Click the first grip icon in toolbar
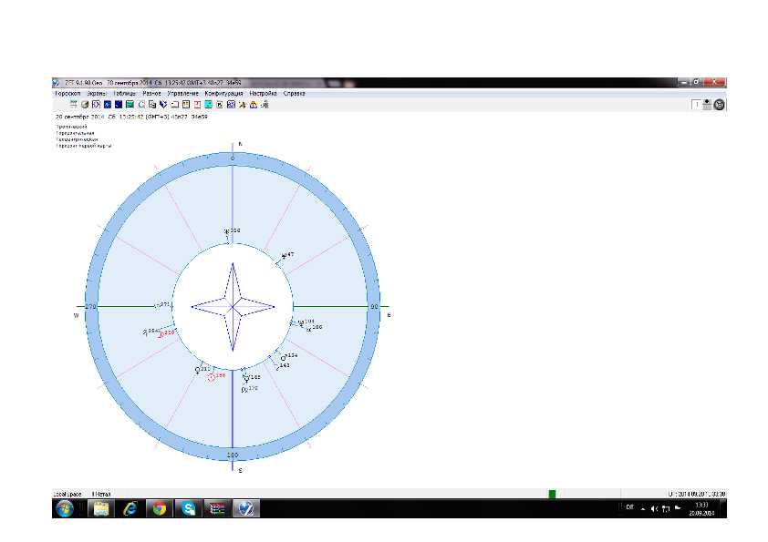Image resolution: width=768 pixels, height=542 pixels. pos(73,105)
